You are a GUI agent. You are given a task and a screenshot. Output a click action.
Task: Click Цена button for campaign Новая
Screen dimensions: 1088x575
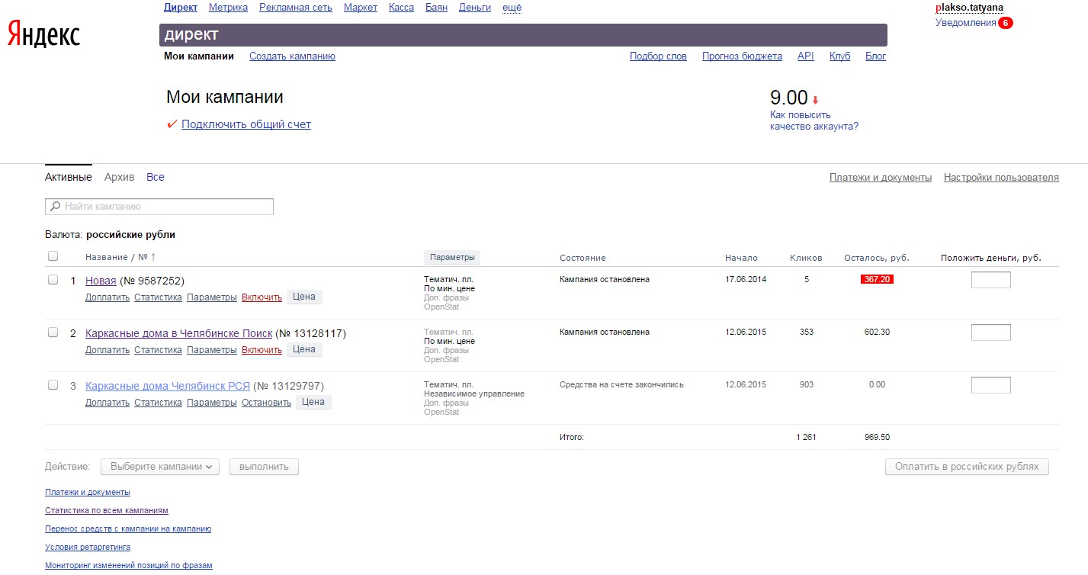click(304, 297)
